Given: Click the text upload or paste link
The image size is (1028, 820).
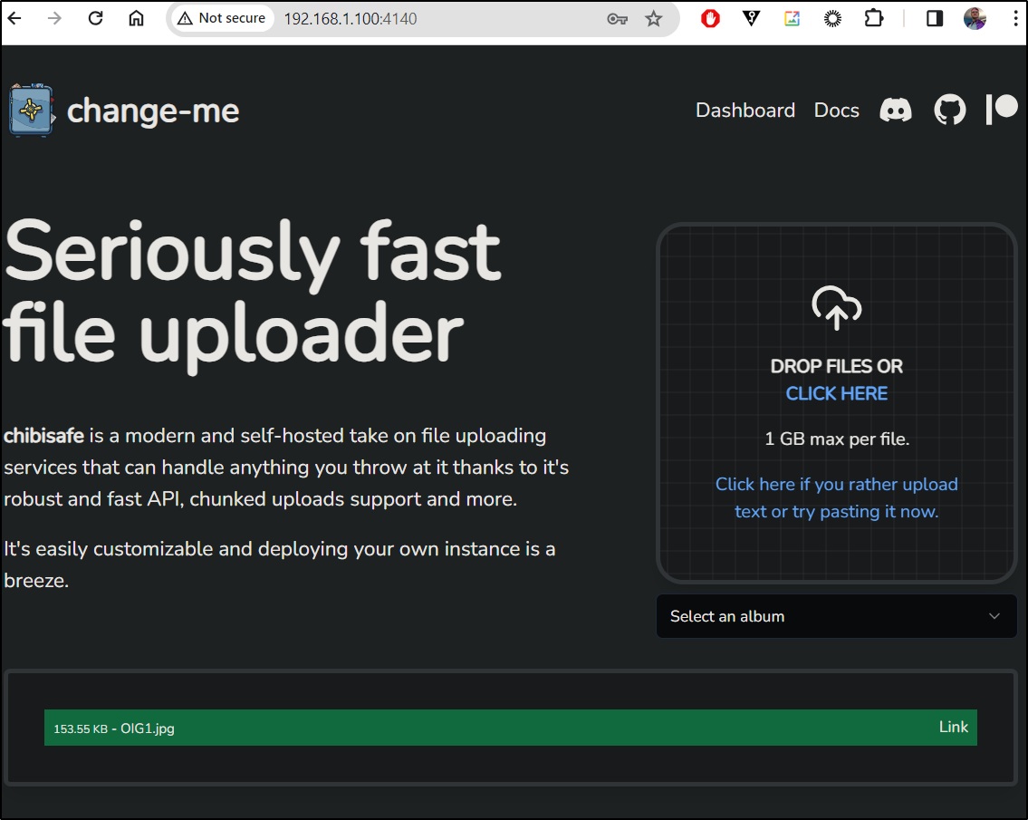Looking at the screenshot, I should click(x=837, y=498).
